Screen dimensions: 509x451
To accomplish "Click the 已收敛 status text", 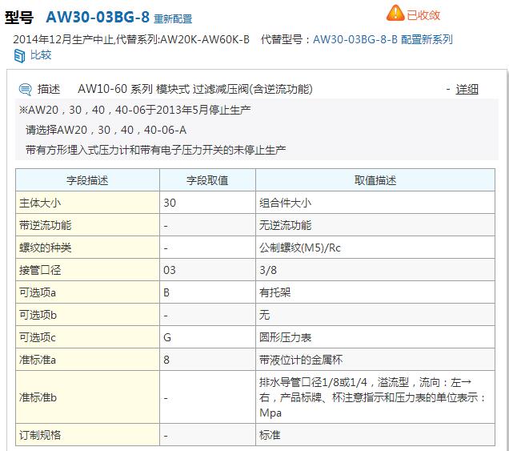I will click(423, 15).
